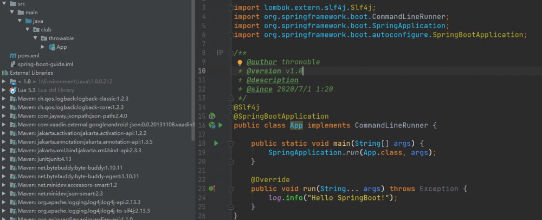Screen dimensions: 542x220
Task: Click the App class icon in the tree
Action: [x=52, y=47]
